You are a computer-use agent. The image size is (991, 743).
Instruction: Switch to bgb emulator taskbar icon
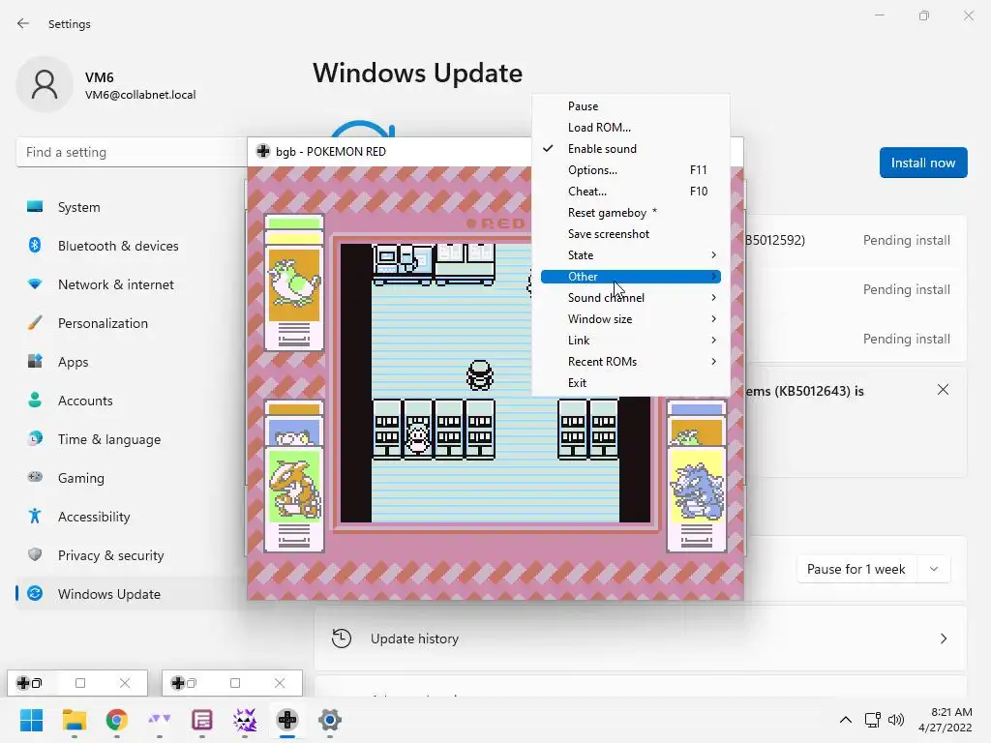pos(286,720)
